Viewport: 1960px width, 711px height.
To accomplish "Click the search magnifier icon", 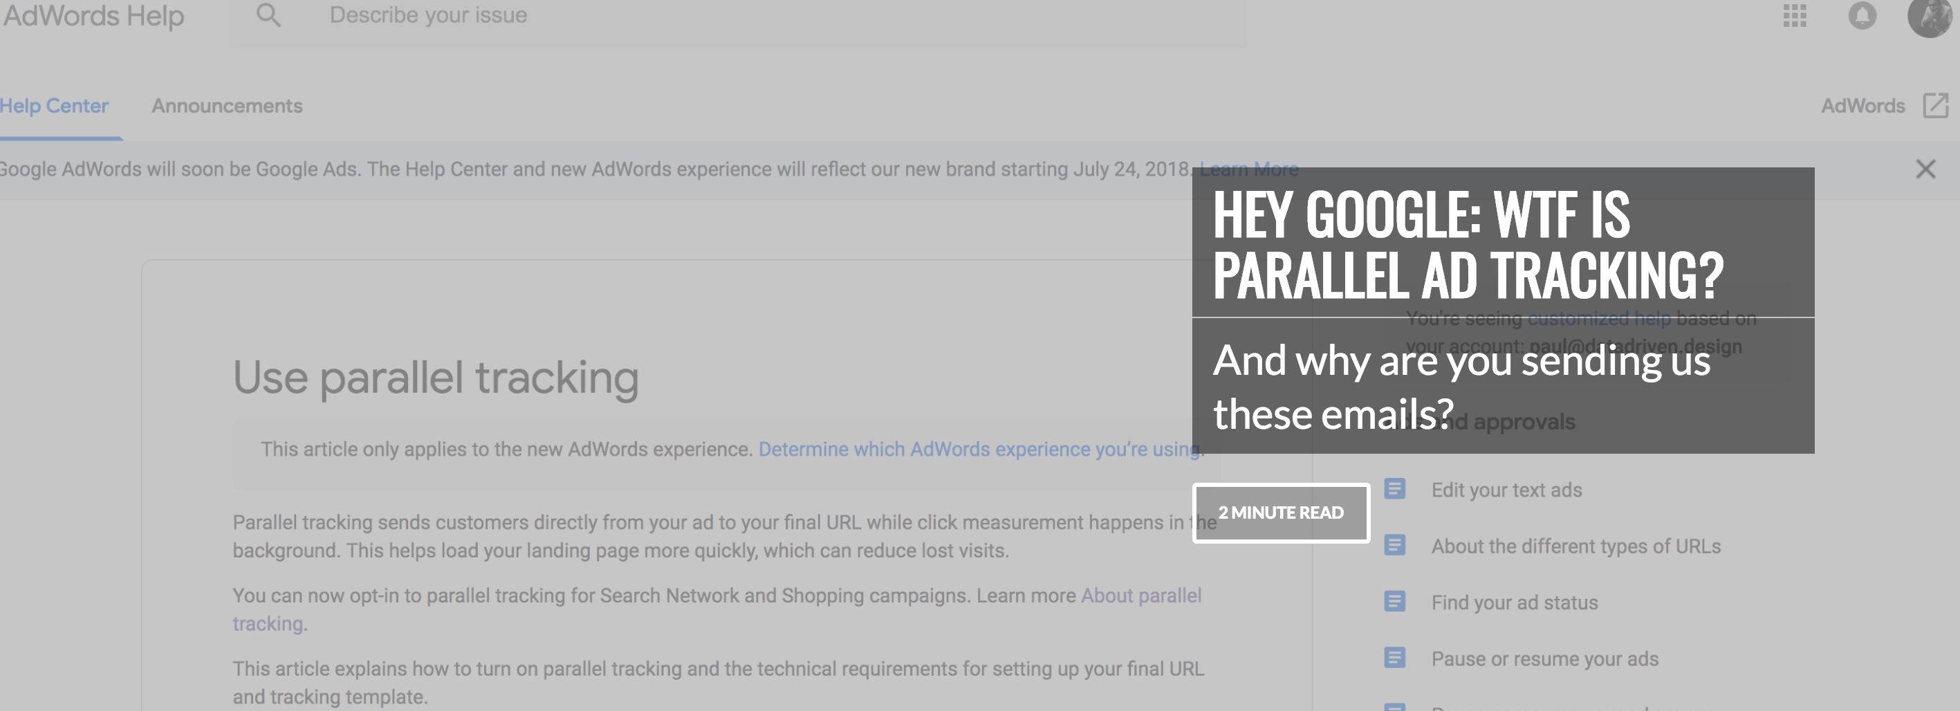I will click(268, 15).
